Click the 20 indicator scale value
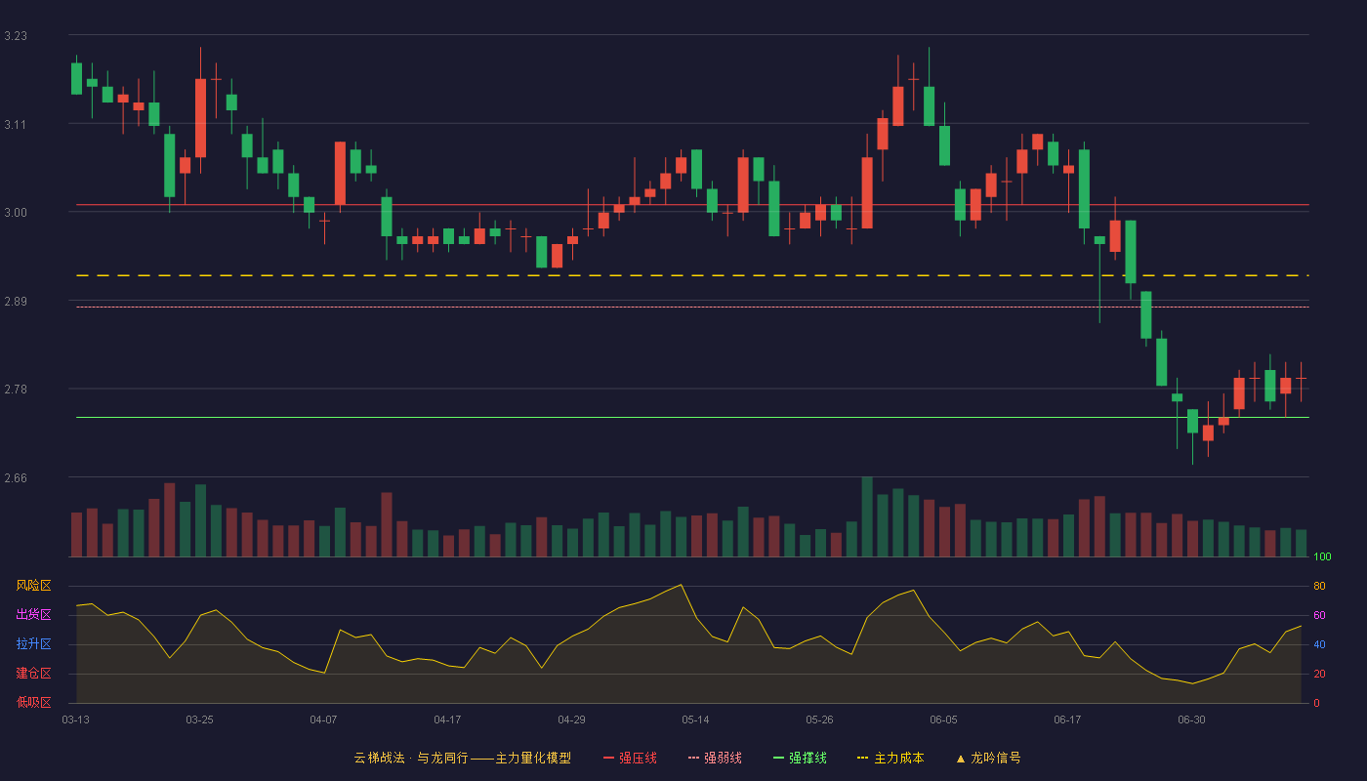Image resolution: width=1367 pixels, height=781 pixels. click(x=1319, y=674)
